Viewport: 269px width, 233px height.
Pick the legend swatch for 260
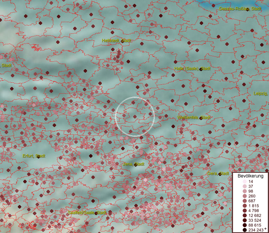click(245, 196)
